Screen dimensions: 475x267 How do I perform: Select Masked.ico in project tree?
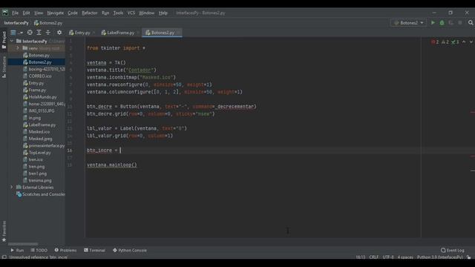(x=36, y=132)
